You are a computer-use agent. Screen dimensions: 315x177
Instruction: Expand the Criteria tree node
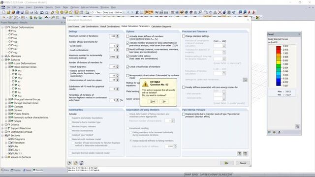click(2, 125)
